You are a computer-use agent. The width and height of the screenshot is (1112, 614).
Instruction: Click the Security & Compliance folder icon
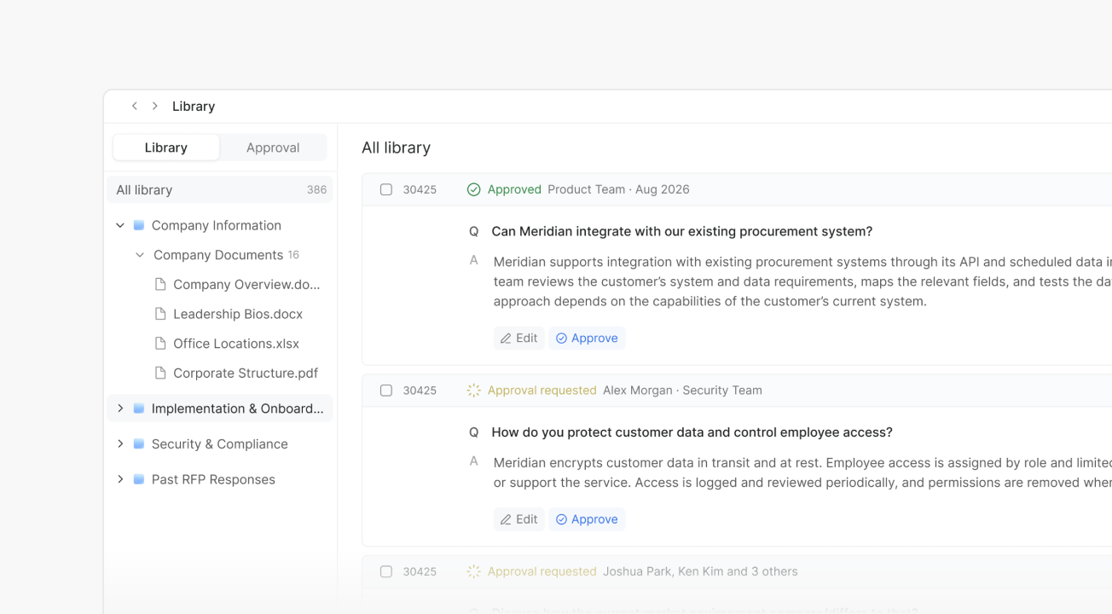(139, 443)
